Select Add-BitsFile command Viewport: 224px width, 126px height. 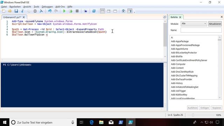coord(177,56)
